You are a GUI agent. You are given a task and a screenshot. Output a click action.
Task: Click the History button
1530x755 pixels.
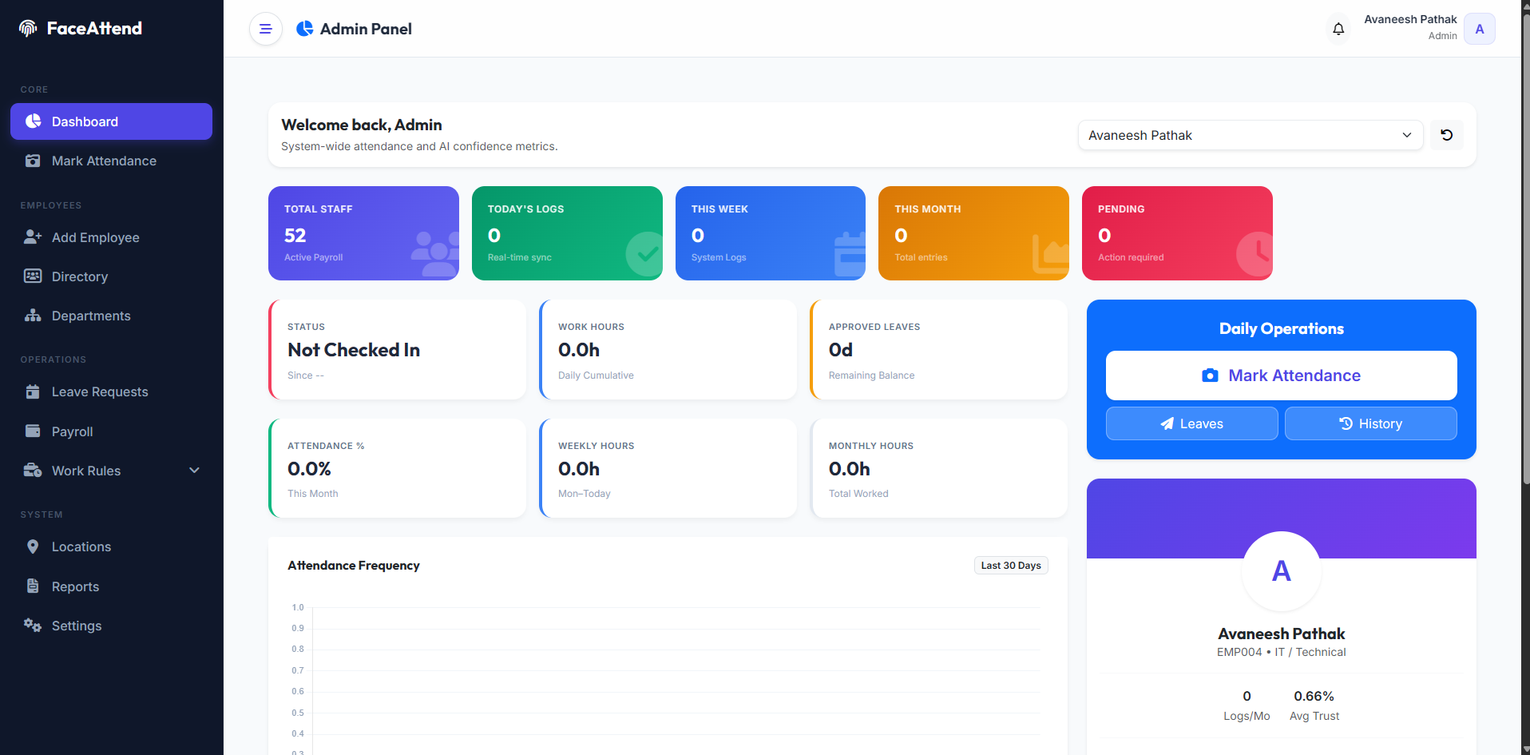[x=1370, y=423]
